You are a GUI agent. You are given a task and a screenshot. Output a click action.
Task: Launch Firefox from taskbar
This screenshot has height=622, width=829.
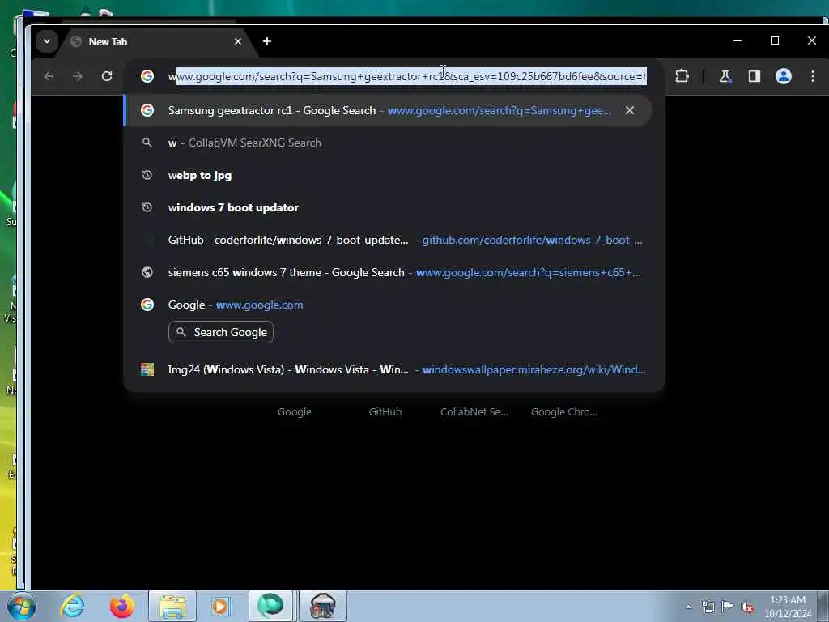pos(122,606)
